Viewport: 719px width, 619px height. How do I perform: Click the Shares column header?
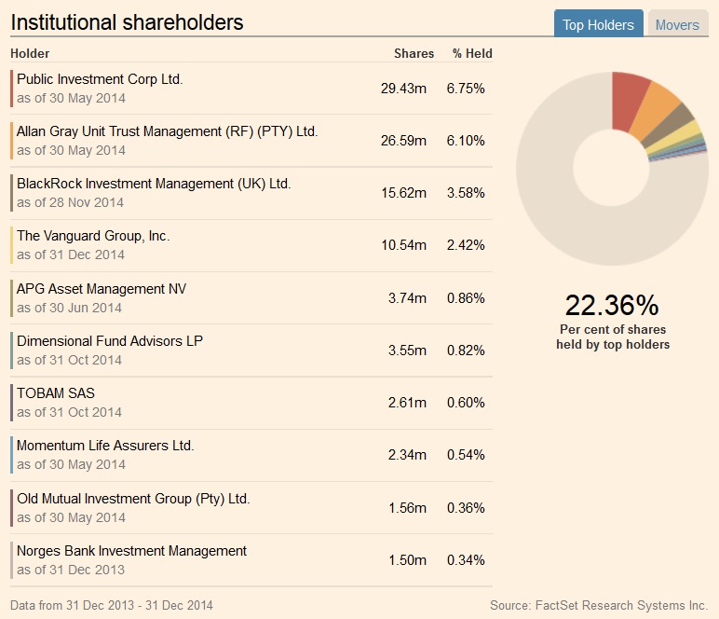(414, 54)
